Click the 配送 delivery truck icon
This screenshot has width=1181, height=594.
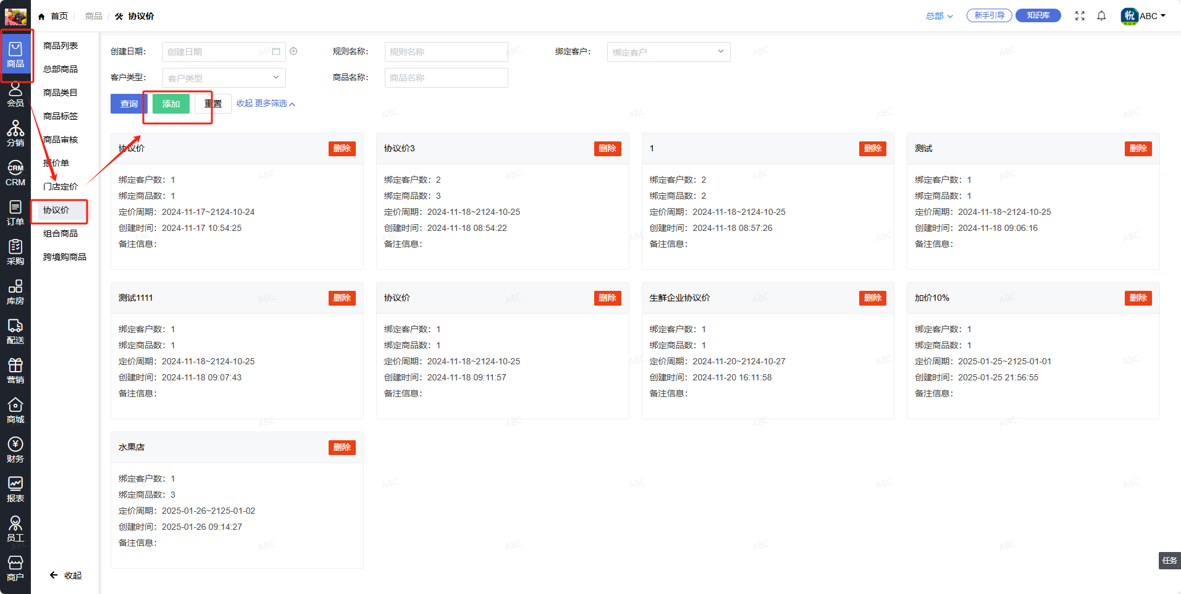15,332
